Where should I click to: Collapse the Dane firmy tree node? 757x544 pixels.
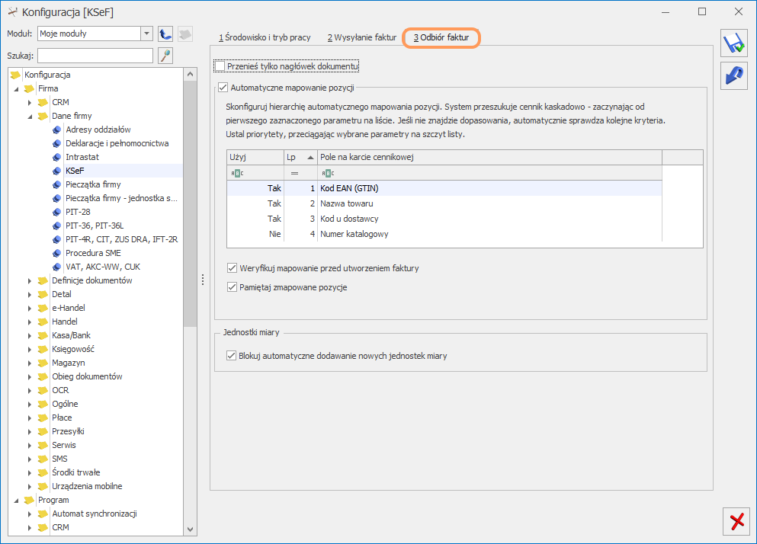(30, 116)
